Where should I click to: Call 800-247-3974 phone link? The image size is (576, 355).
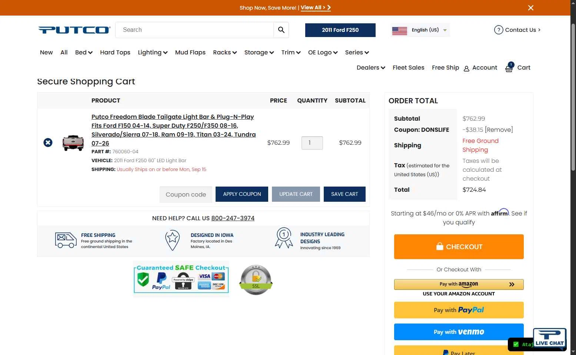(233, 218)
